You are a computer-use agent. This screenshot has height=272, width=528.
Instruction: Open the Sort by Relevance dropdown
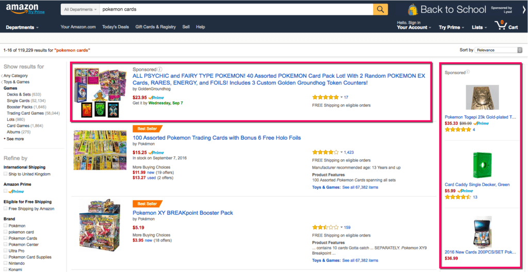(x=498, y=50)
